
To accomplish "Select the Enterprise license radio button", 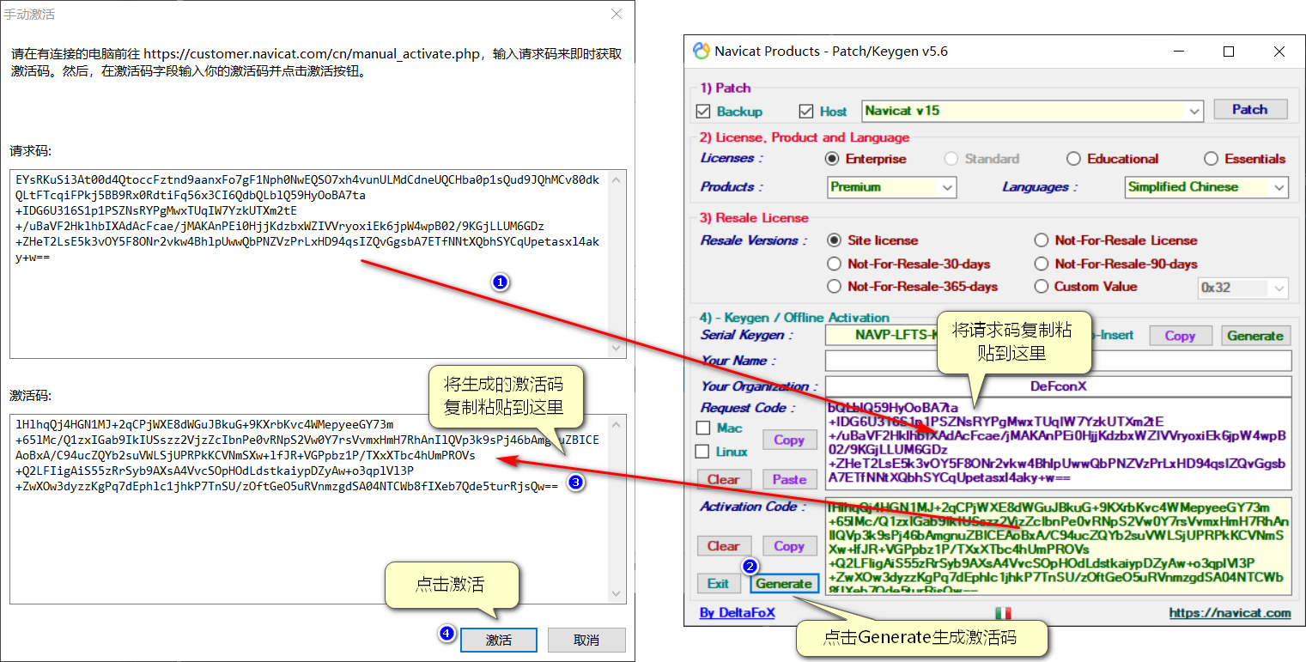I will coord(831,159).
